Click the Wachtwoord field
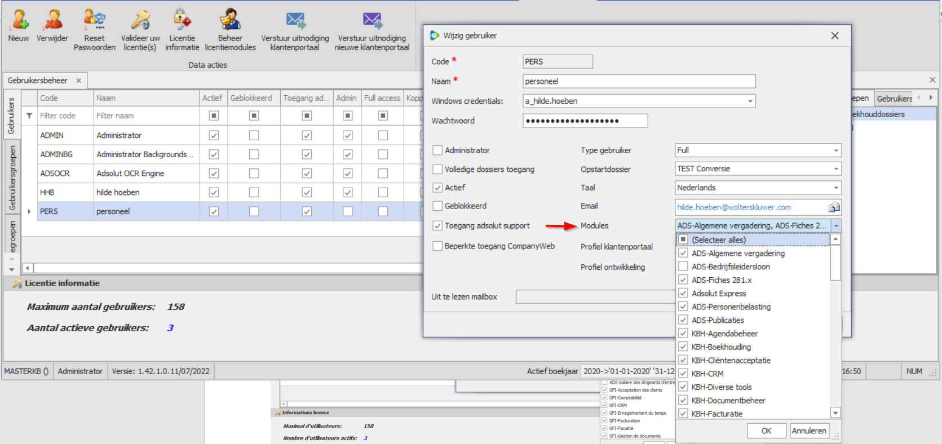This screenshot has width=942, height=444. (x=585, y=121)
